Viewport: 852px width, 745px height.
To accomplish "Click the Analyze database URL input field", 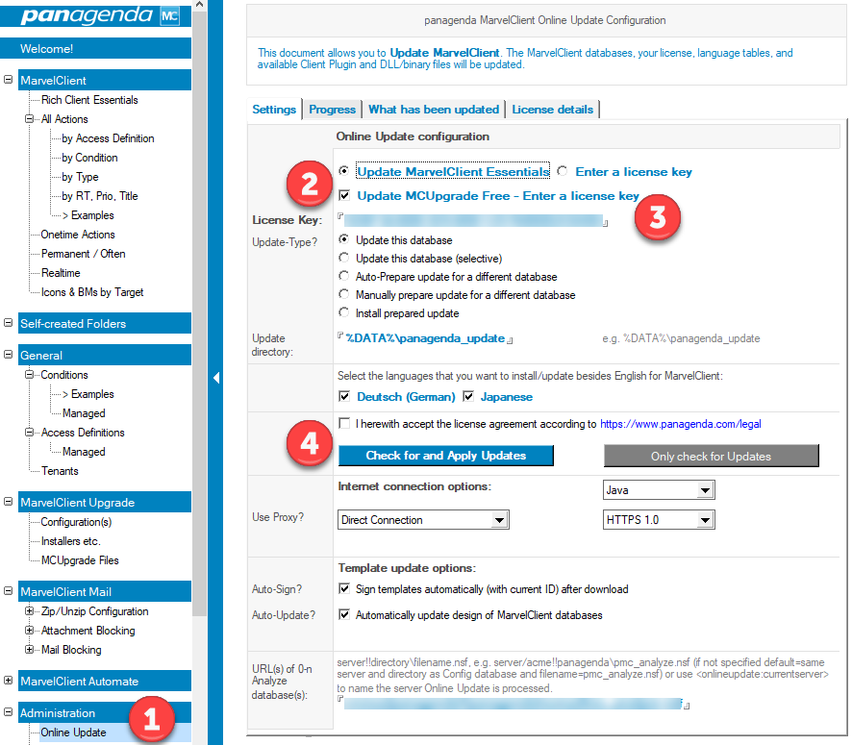I will pos(514,704).
